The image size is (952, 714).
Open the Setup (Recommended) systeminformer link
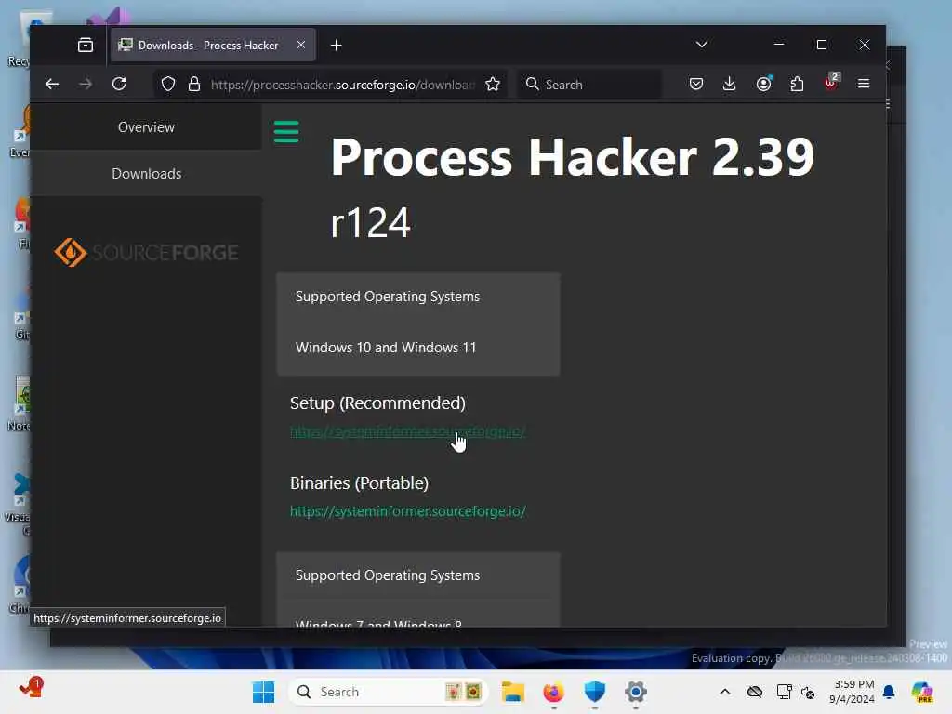(x=407, y=431)
